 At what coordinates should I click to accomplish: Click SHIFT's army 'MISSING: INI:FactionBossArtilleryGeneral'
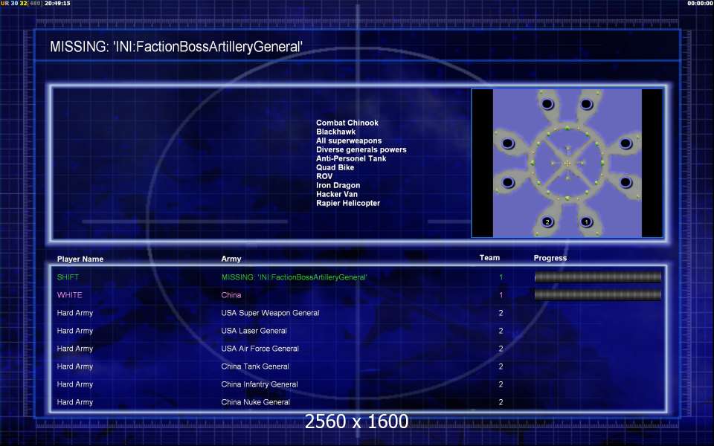[x=295, y=277]
